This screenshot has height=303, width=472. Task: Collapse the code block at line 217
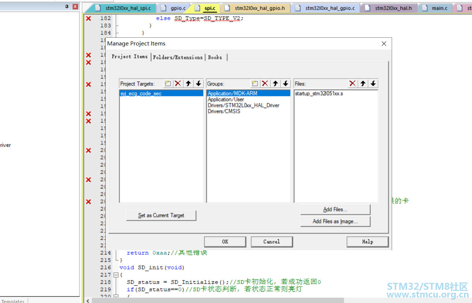coord(116,275)
